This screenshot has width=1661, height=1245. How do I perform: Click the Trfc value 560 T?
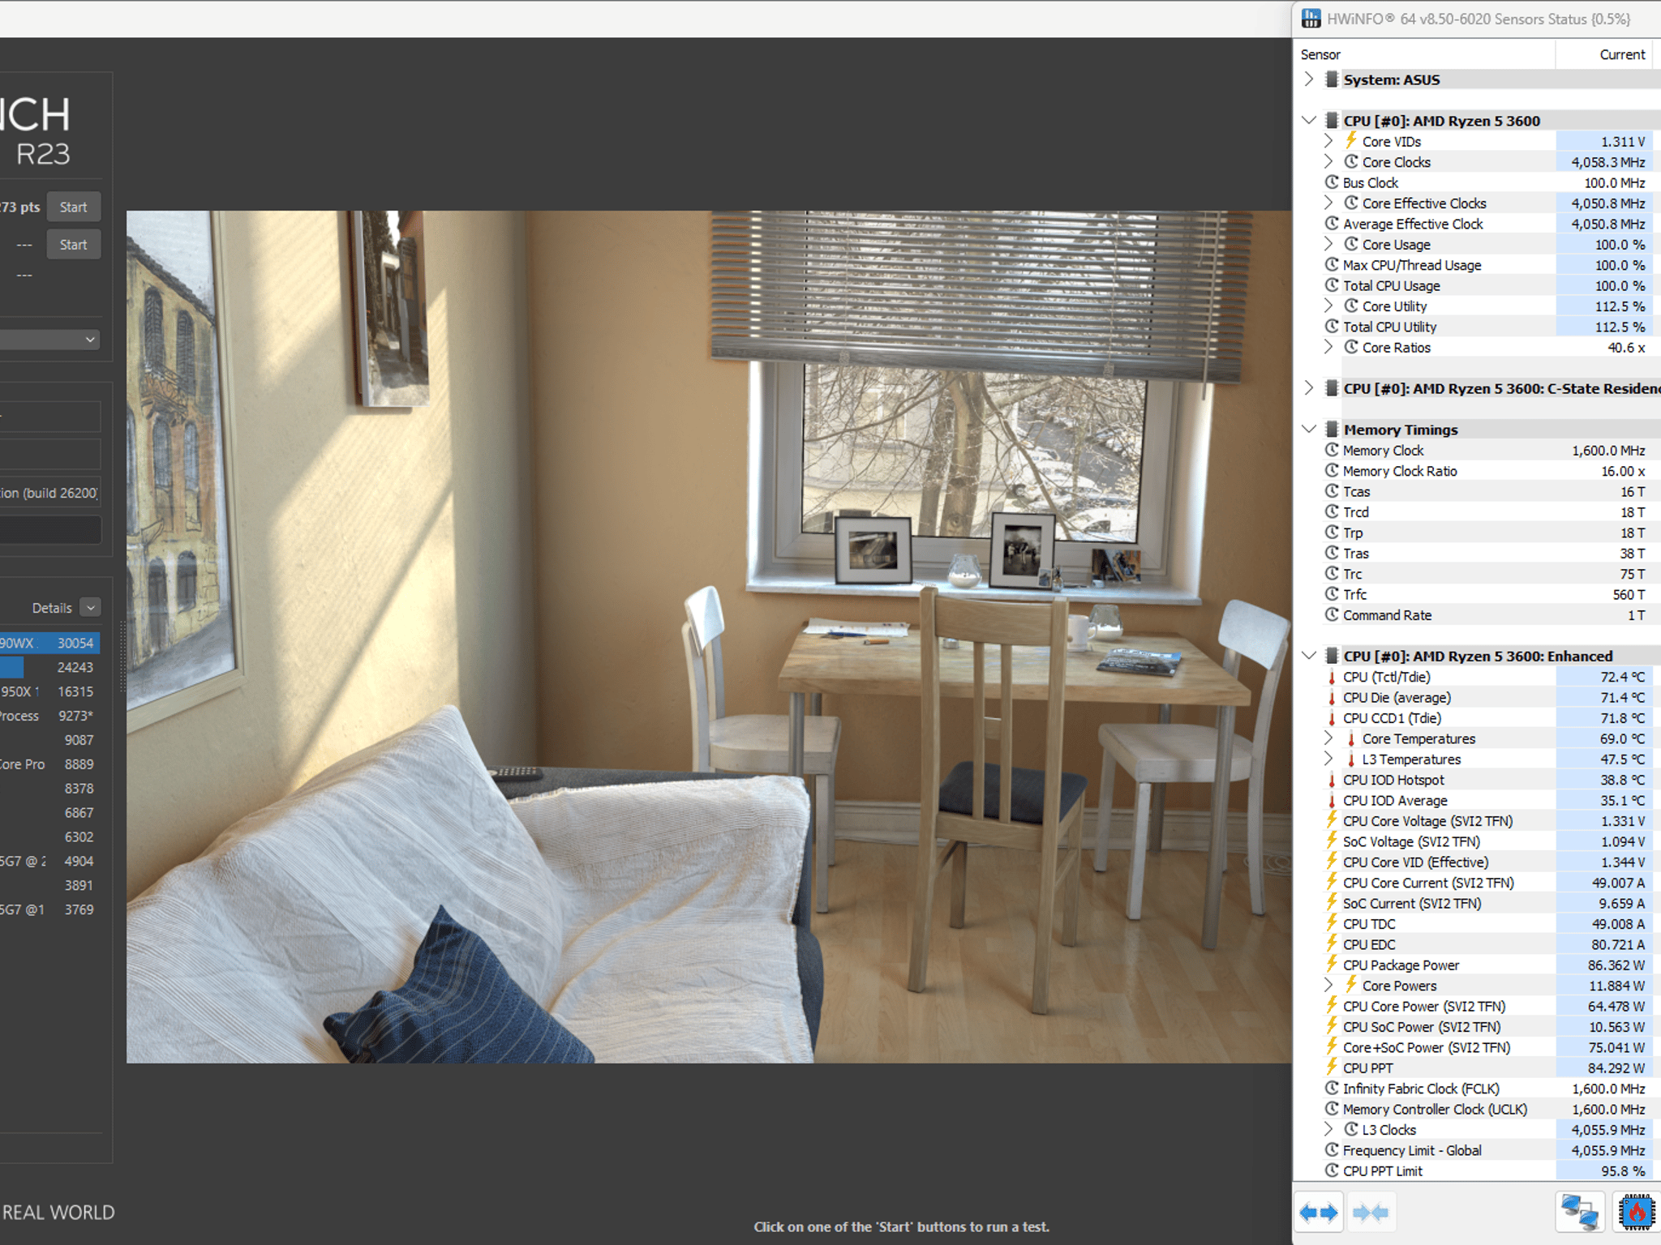point(1629,594)
